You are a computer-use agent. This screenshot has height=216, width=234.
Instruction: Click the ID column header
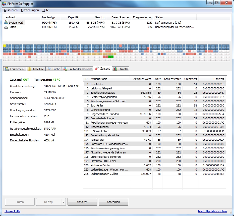click(86, 79)
